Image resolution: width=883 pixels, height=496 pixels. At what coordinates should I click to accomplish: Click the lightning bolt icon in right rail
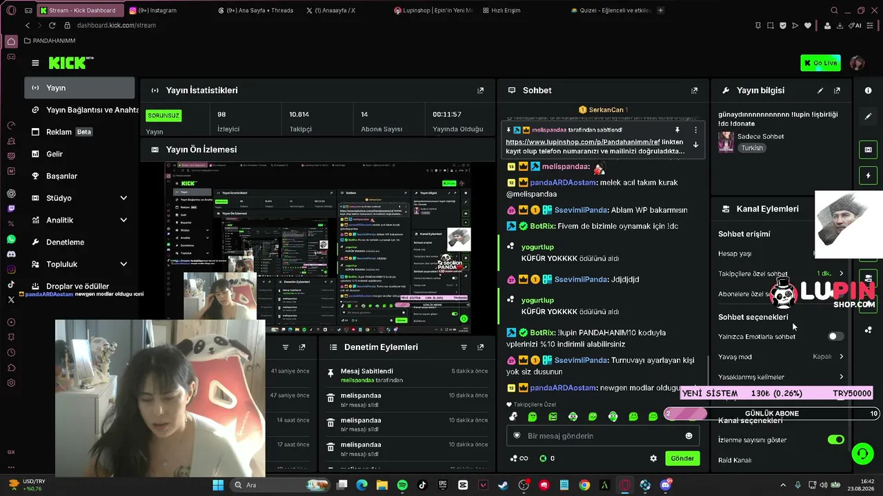tap(868, 176)
